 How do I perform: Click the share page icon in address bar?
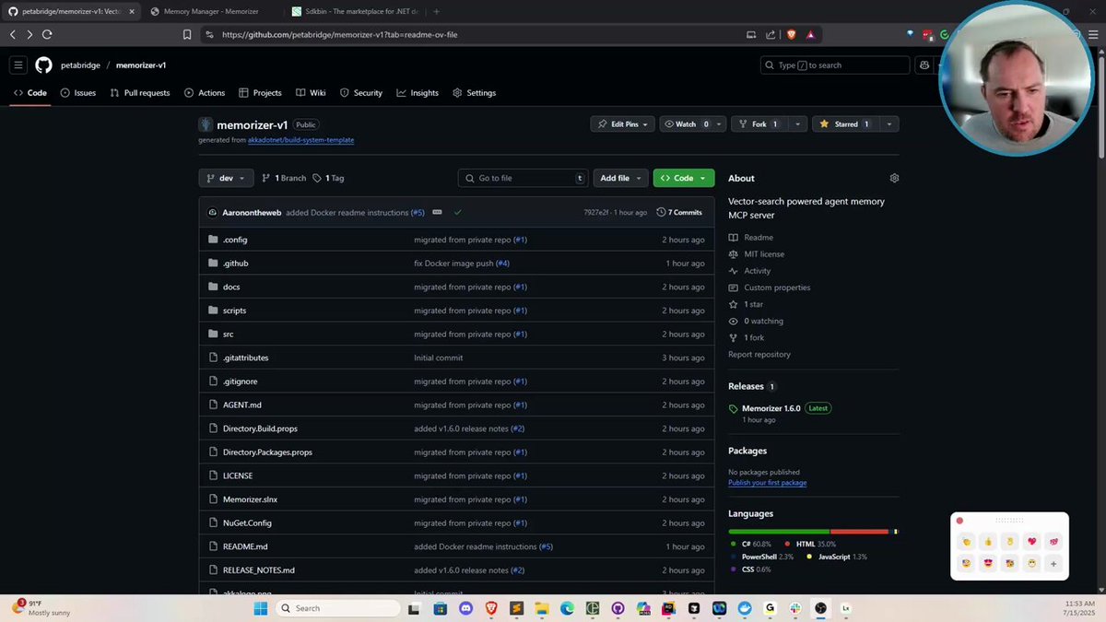[x=771, y=34]
